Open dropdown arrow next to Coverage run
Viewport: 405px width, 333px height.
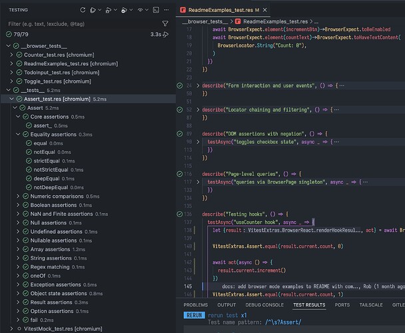(x=131, y=10)
